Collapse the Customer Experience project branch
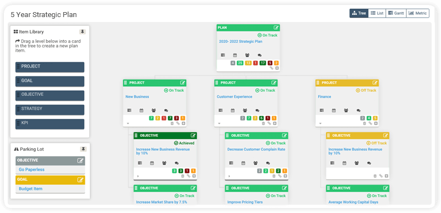Image resolution: width=441 pixels, height=213 pixels. 219,123
